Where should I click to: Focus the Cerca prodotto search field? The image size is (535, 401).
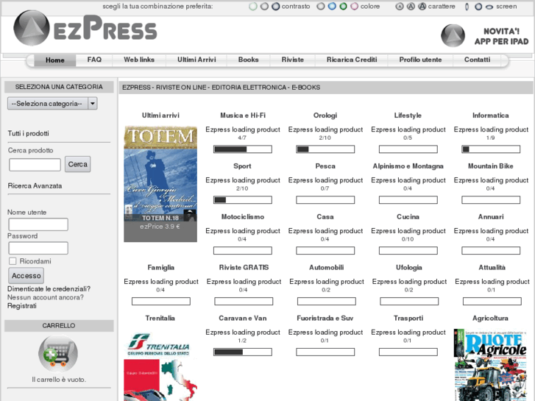coord(35,165)
